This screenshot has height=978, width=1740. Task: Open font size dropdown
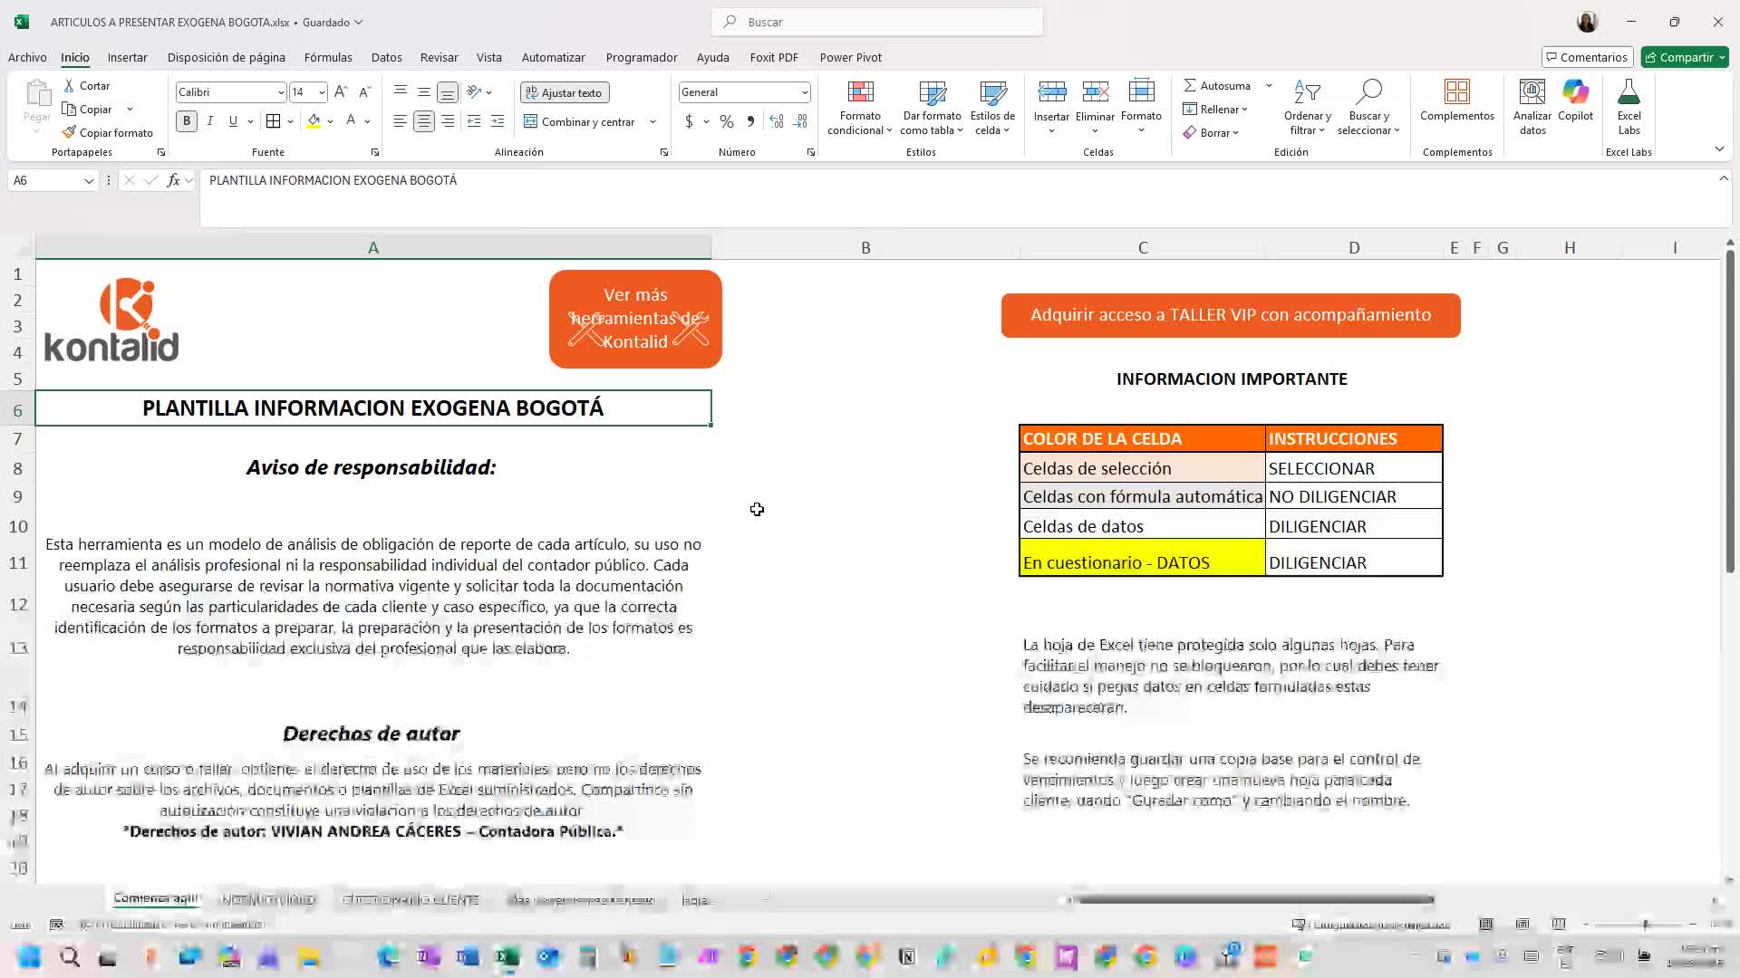pyautogui.click(x=322, y=92)
